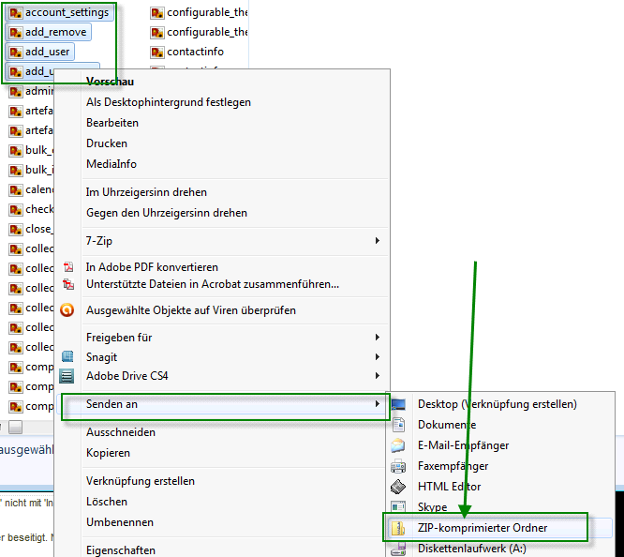
Task: Select Als Desktophintergrund festlegen
Action: [169, 102]
